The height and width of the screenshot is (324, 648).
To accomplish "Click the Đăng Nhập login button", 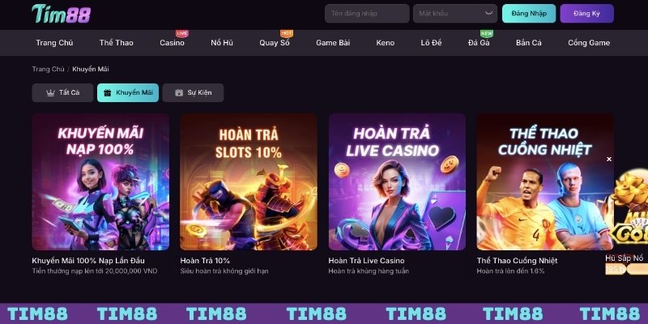I will coord(529,13).
